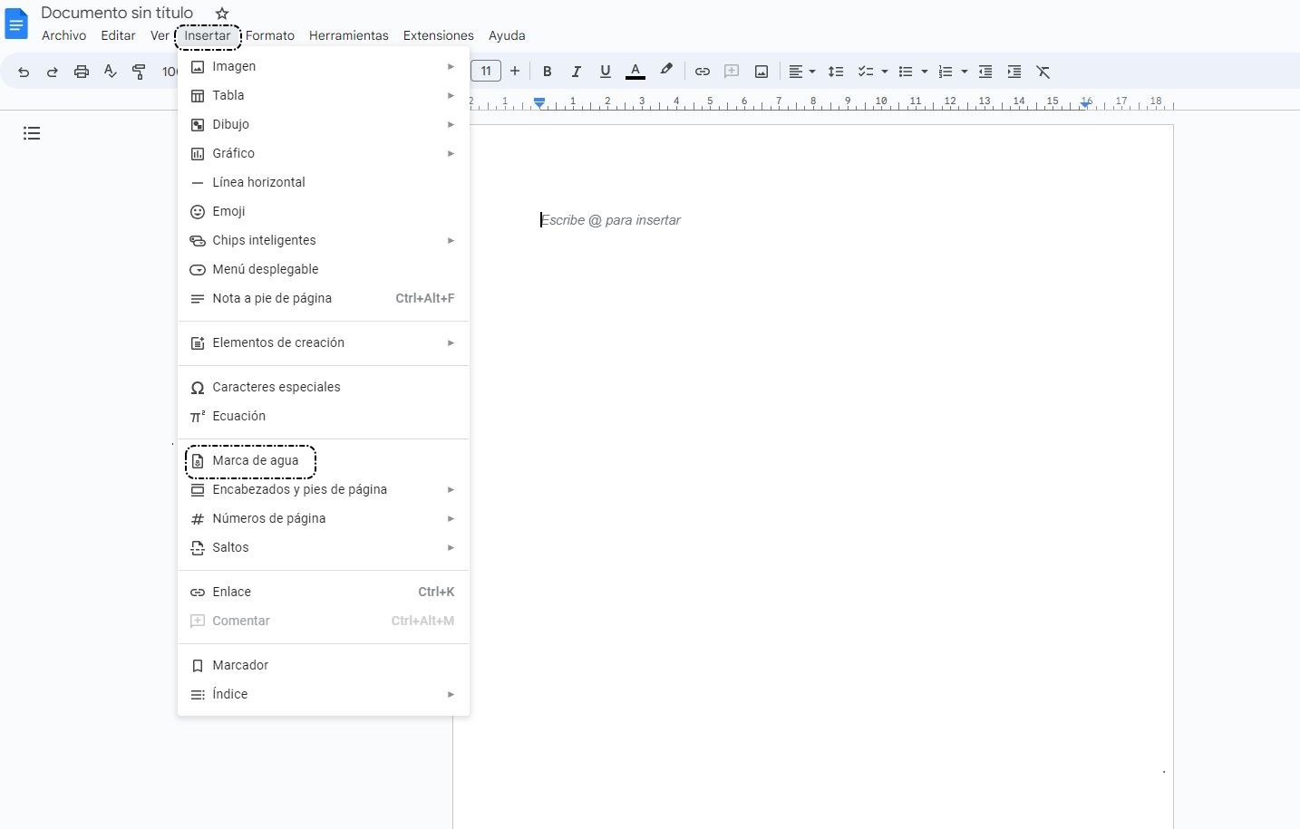Image resolution: width=1300 pixels, height=829 pixels.
Task: Toggle italic formatting
Action: [576, 72]
